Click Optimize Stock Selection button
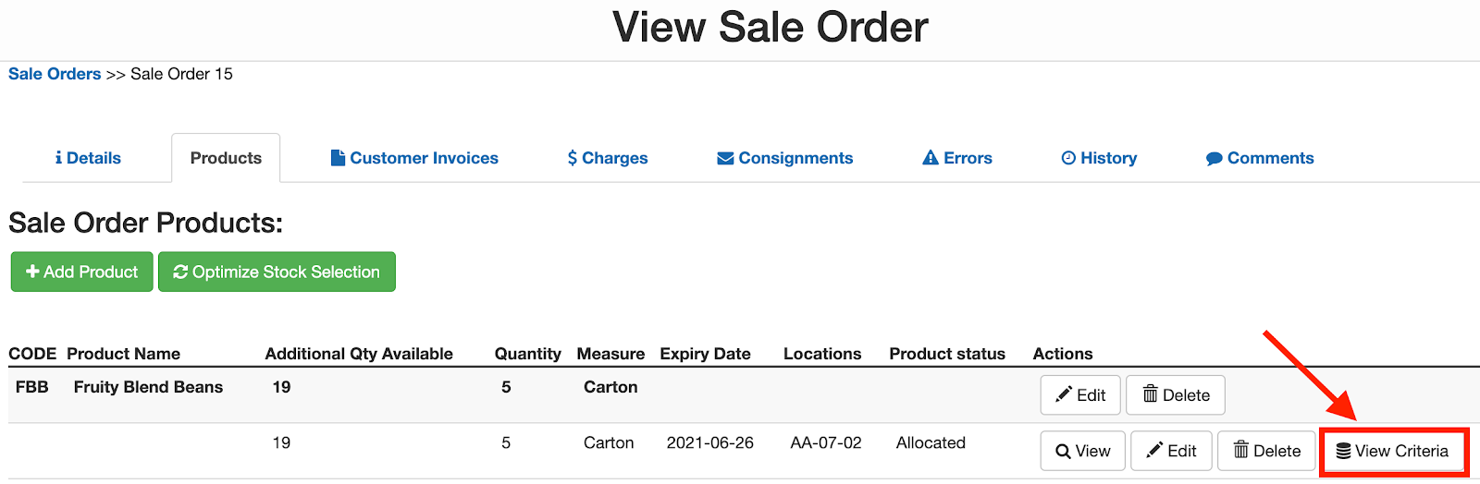The image size is (1480, 484). (x=277, y=272)
